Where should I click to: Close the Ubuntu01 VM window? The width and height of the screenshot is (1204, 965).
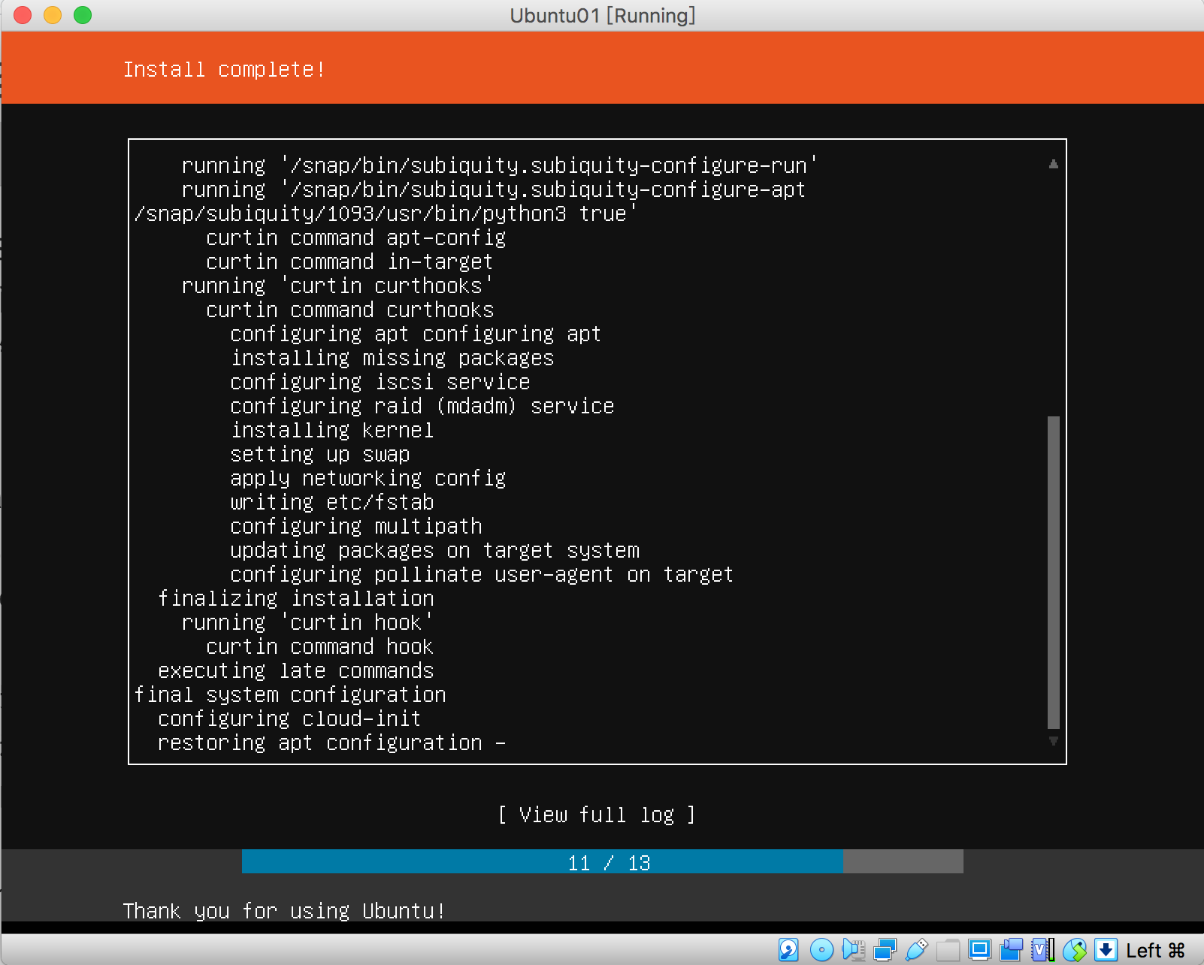(x=23, y=15)
